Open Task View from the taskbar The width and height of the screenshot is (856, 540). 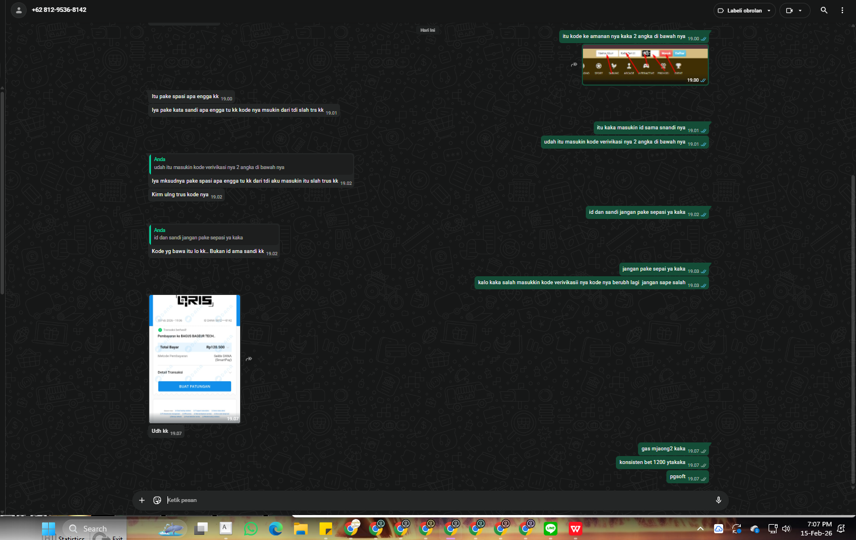point(200,529)
